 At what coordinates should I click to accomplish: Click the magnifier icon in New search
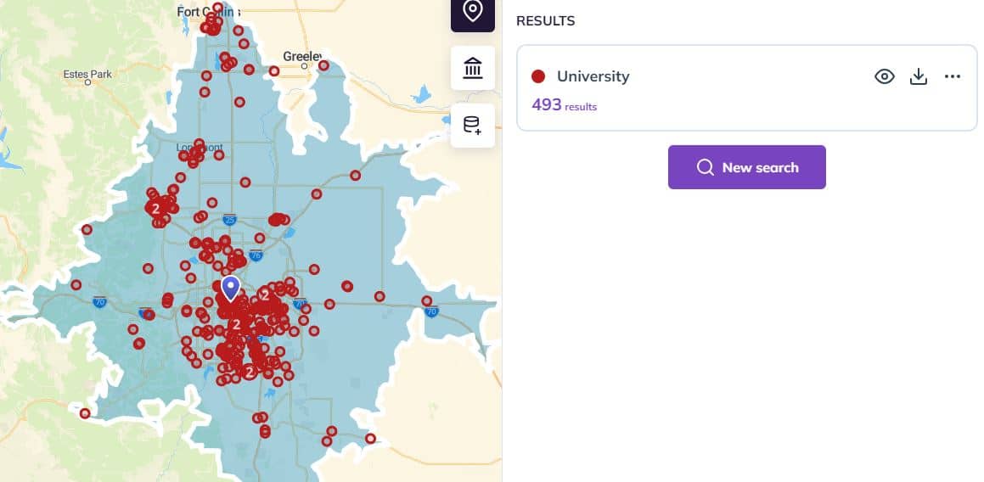[x=705, y=167]
